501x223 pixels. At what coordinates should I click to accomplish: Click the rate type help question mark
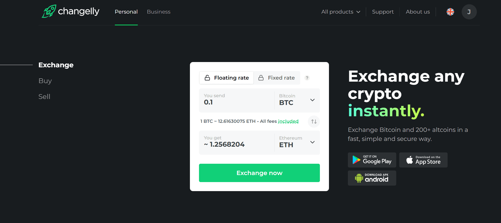pyautogui.click(x=307, y=78)
